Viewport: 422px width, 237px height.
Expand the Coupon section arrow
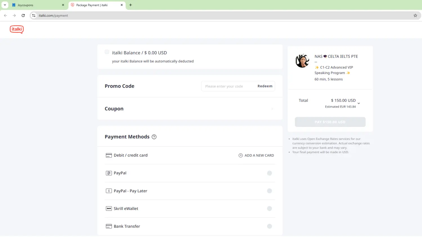pos(272,109)
